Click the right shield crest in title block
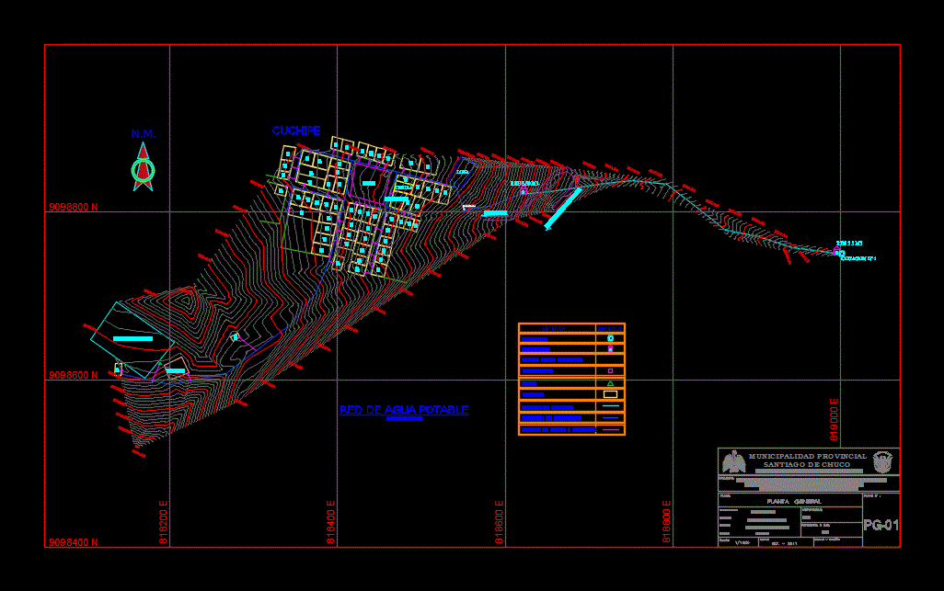The image size is (944, 591). (883, 460)
